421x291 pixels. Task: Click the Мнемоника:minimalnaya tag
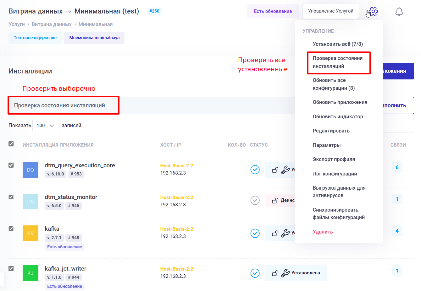coord(94,38)
